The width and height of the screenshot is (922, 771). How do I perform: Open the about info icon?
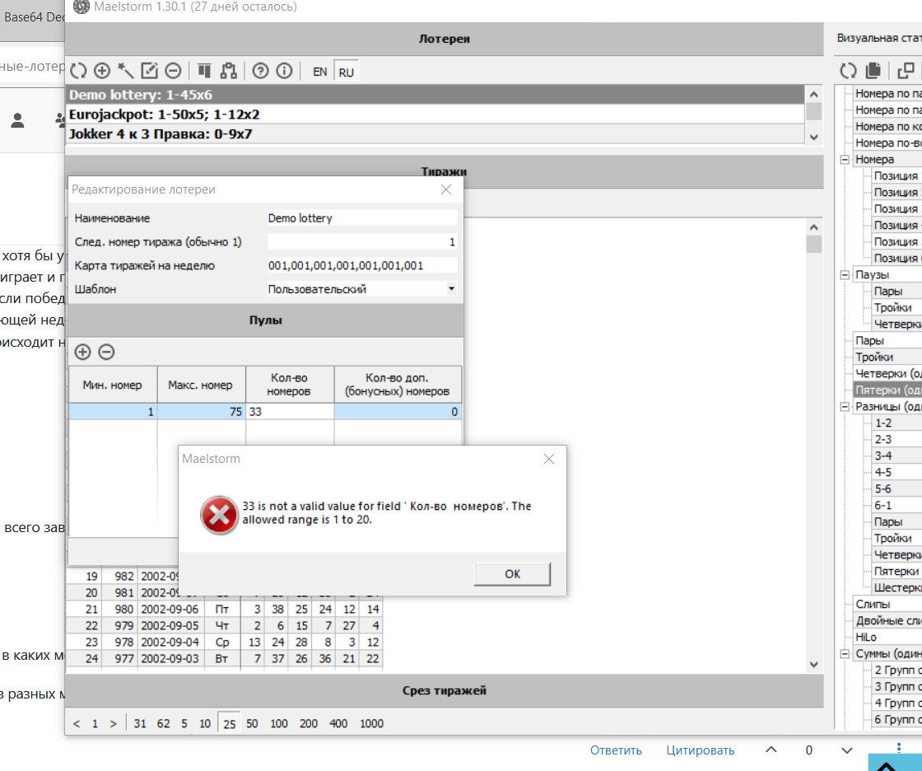[284, 71]
